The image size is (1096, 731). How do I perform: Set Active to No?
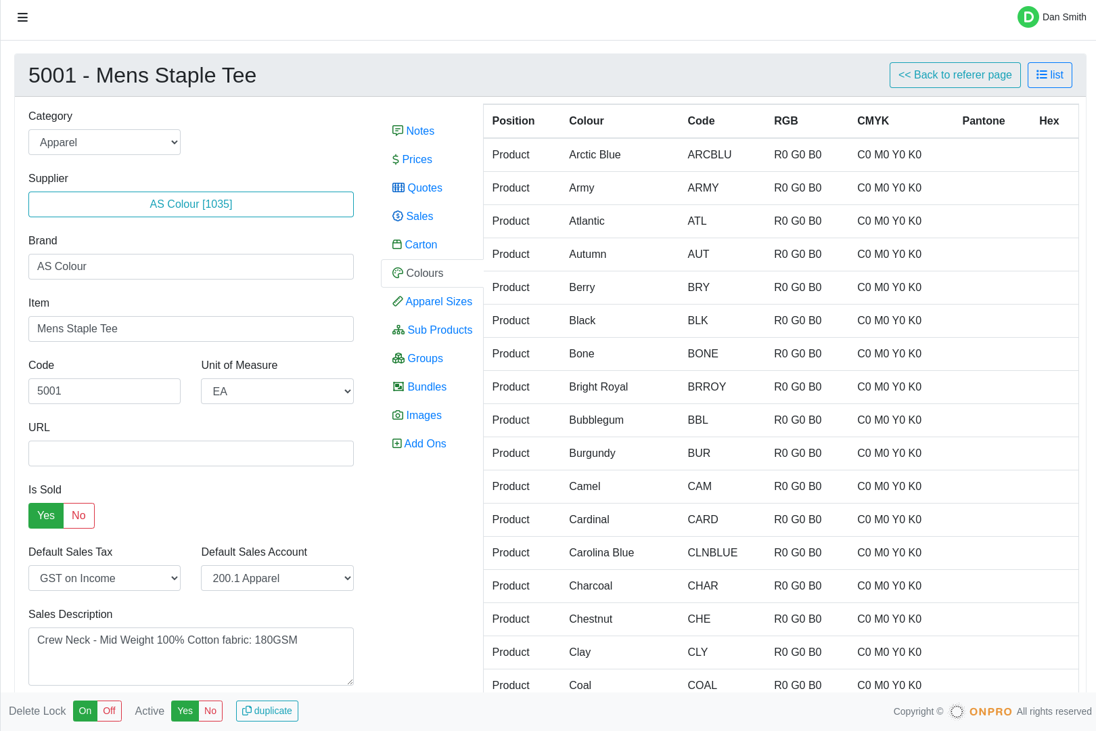pyautogui.click(x=210, y=711)
